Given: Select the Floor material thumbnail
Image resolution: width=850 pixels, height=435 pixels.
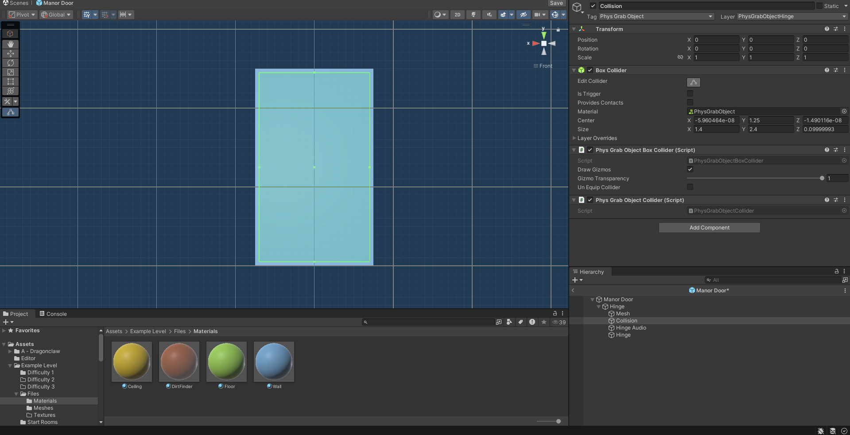Looking at the screenshot, I should [226, 361].
